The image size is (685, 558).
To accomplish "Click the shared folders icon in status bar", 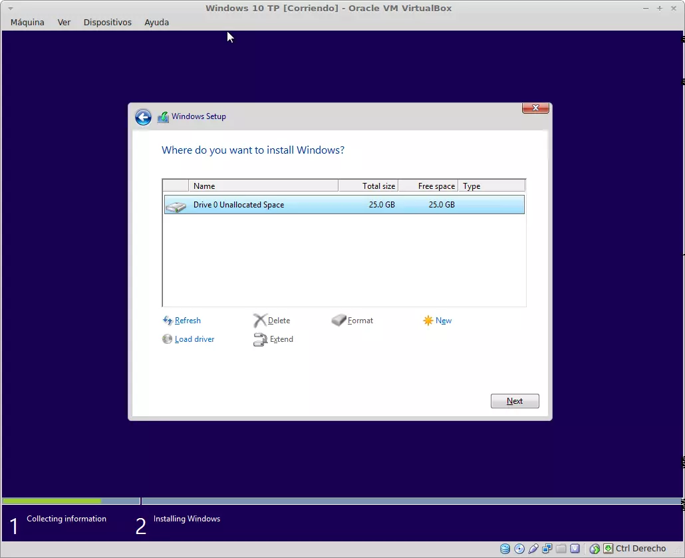I will pyautogui.click(x=561, y=549).
